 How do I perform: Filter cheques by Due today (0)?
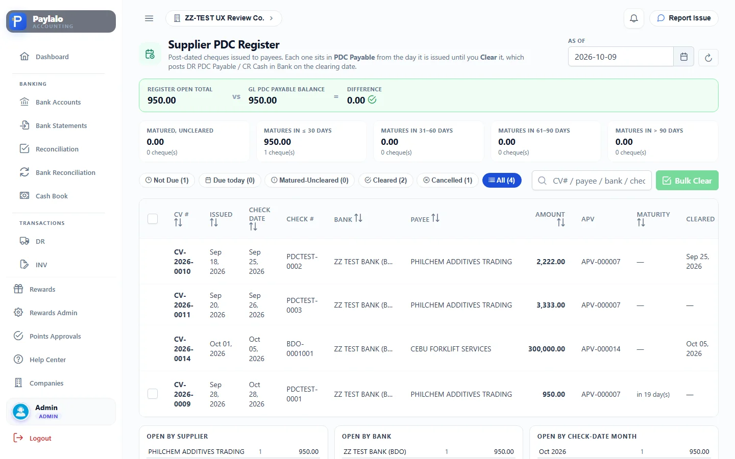[x=230, y=180]
